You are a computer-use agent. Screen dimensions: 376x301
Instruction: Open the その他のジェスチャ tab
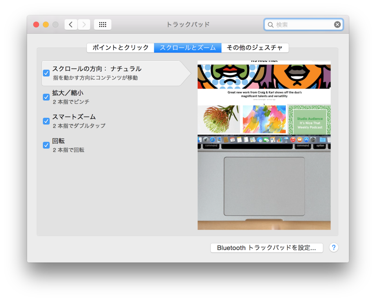(x=255, y=48)
